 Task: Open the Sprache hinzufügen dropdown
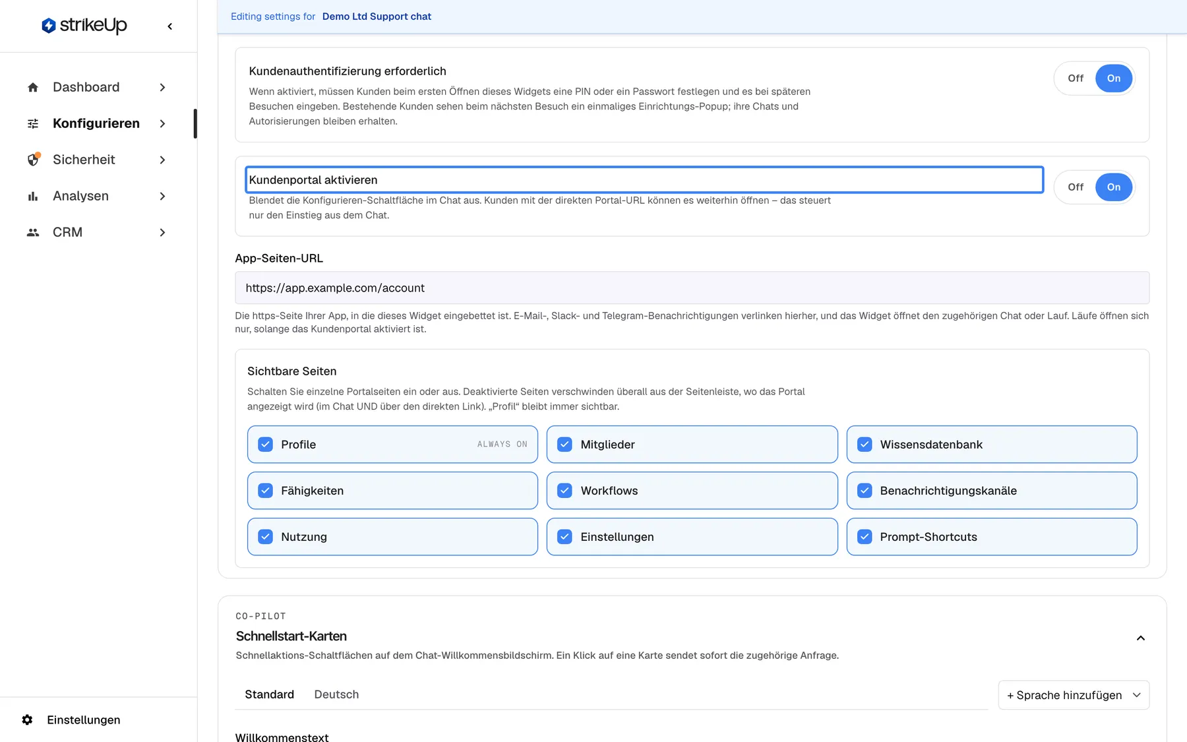(1074, 695)
